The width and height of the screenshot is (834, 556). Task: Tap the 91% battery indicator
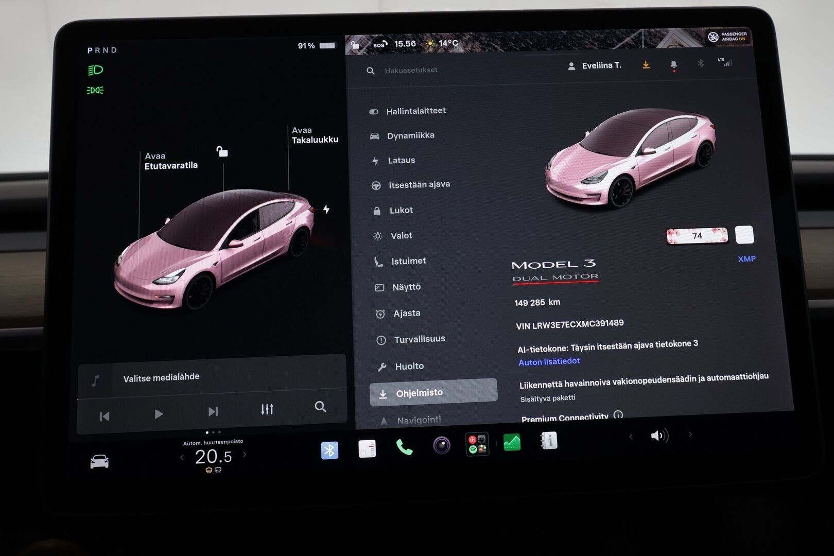coord(316,46)
